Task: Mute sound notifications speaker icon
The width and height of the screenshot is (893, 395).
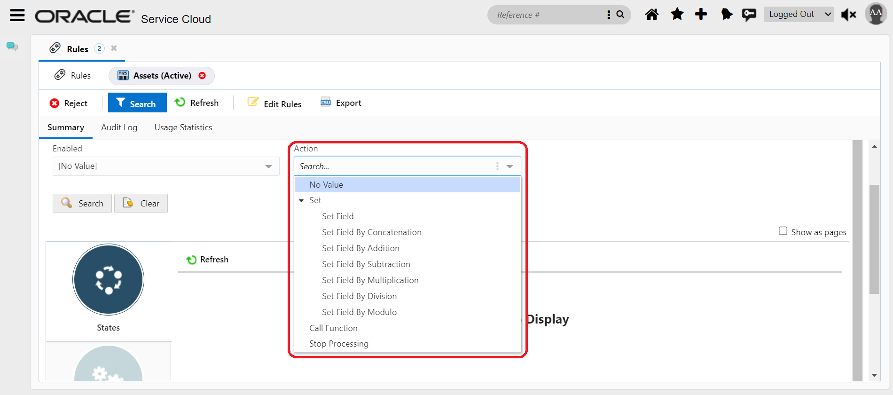Action: (848, 15)
